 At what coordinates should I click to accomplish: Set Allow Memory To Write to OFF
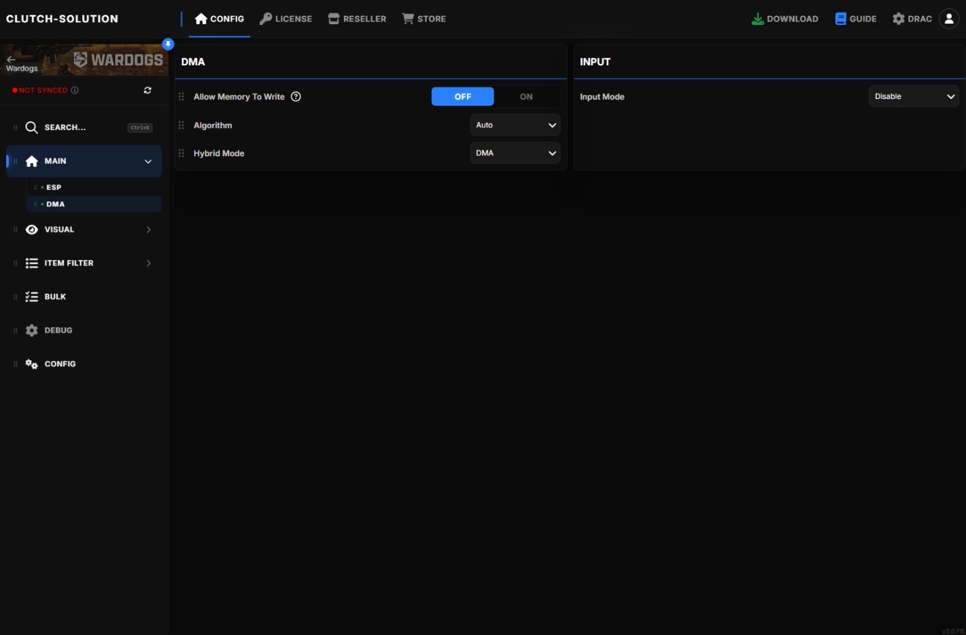click(462, 96)
